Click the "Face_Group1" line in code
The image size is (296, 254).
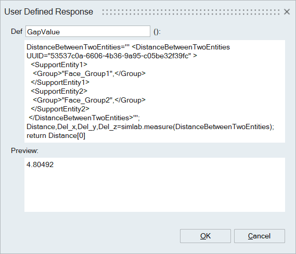(x=89, y=74)
